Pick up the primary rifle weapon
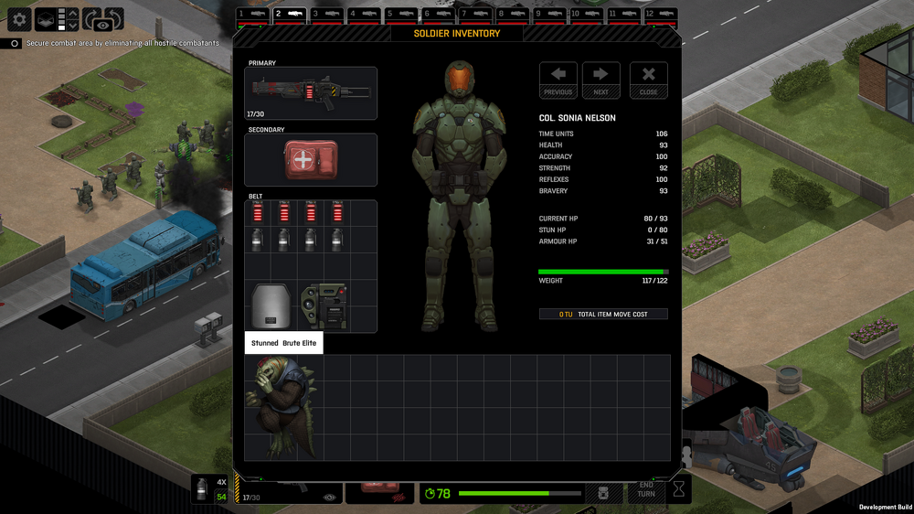 (x=311, y=92)
